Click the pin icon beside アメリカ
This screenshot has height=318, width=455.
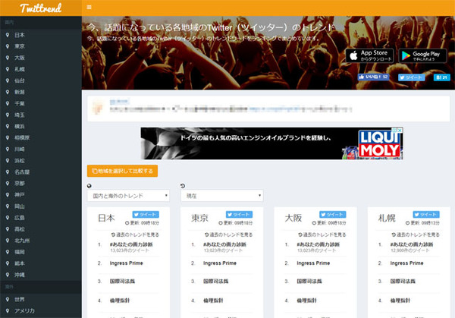[8, 310]
